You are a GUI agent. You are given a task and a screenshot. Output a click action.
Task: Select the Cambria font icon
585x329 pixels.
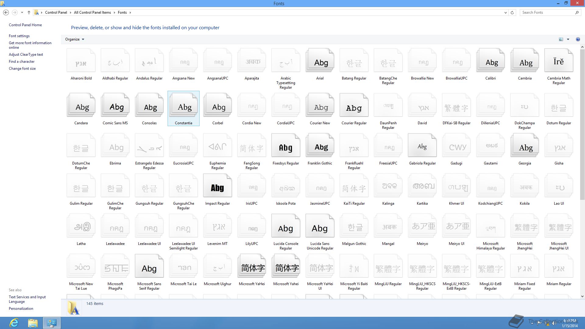tap(525, 60)
